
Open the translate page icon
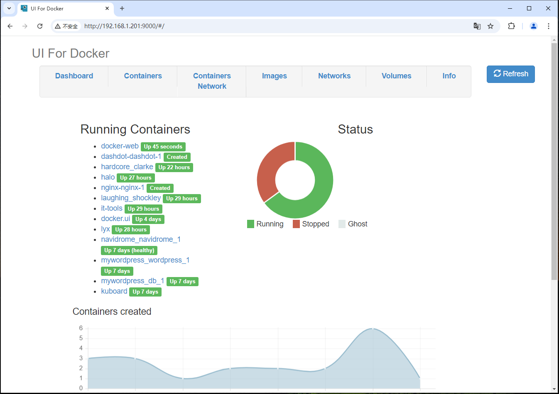pos(477,26)
